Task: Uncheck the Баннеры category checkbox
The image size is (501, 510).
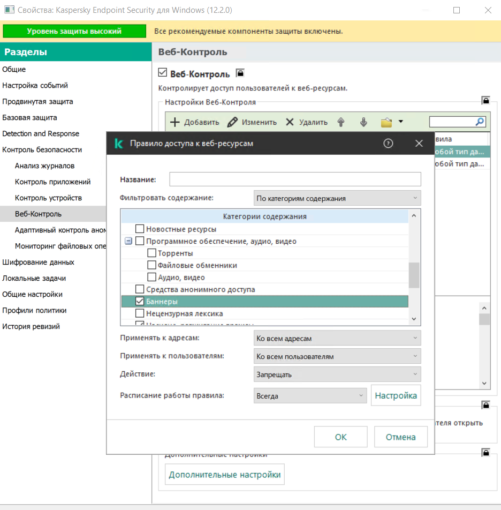Action: coord(140,302)
